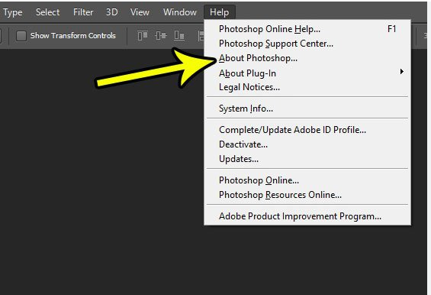Click the Align Top Edges icon
The height and width of the screenshot is (295, 431).
point(143,35)
